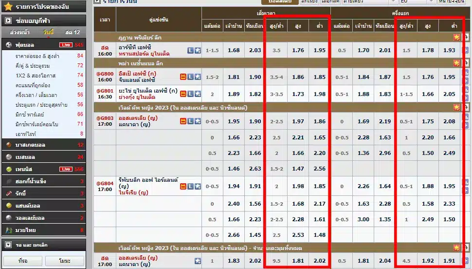Click the L icon for ออสเตรเลีย (ญ) G803 match
The width and height of the screenshot is (472, 269).
pos(190,121)
